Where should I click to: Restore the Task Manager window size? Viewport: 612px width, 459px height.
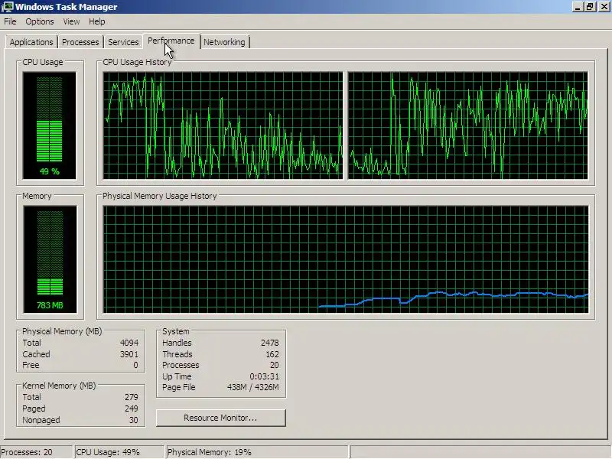coord(590,7)
